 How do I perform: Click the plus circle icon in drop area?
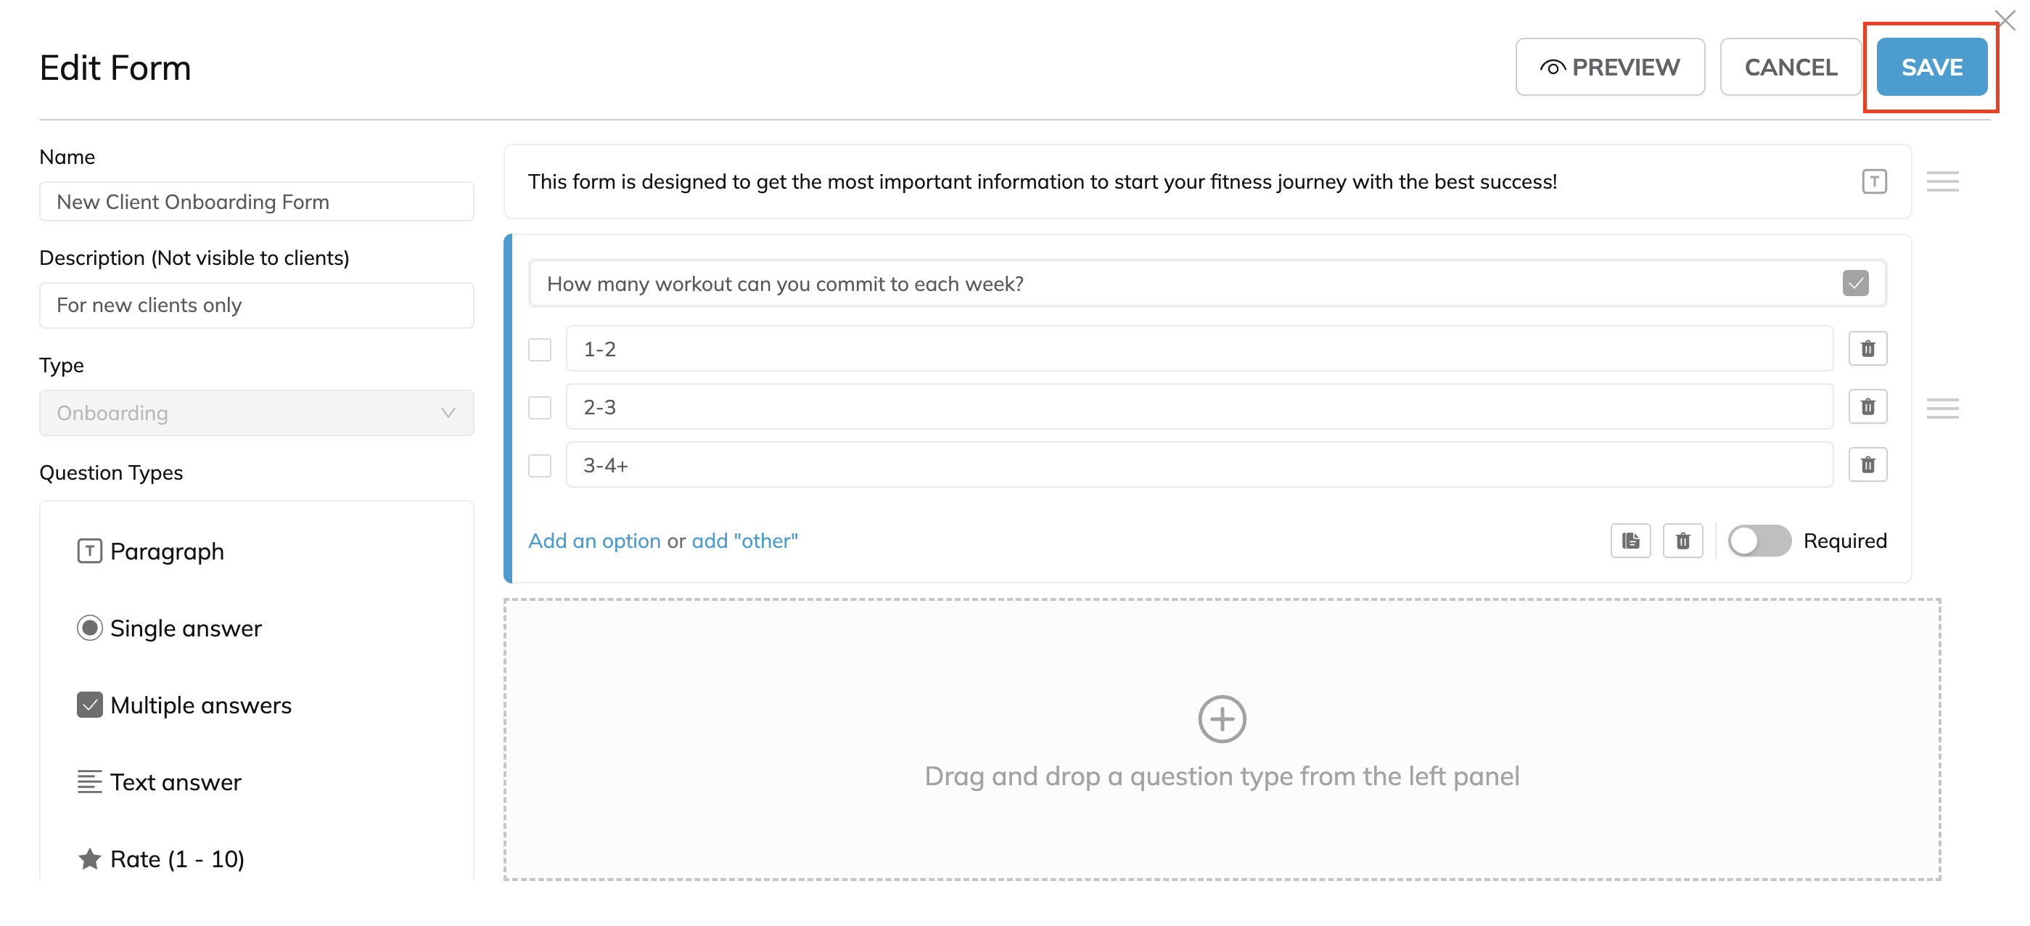coord(1222,718)
